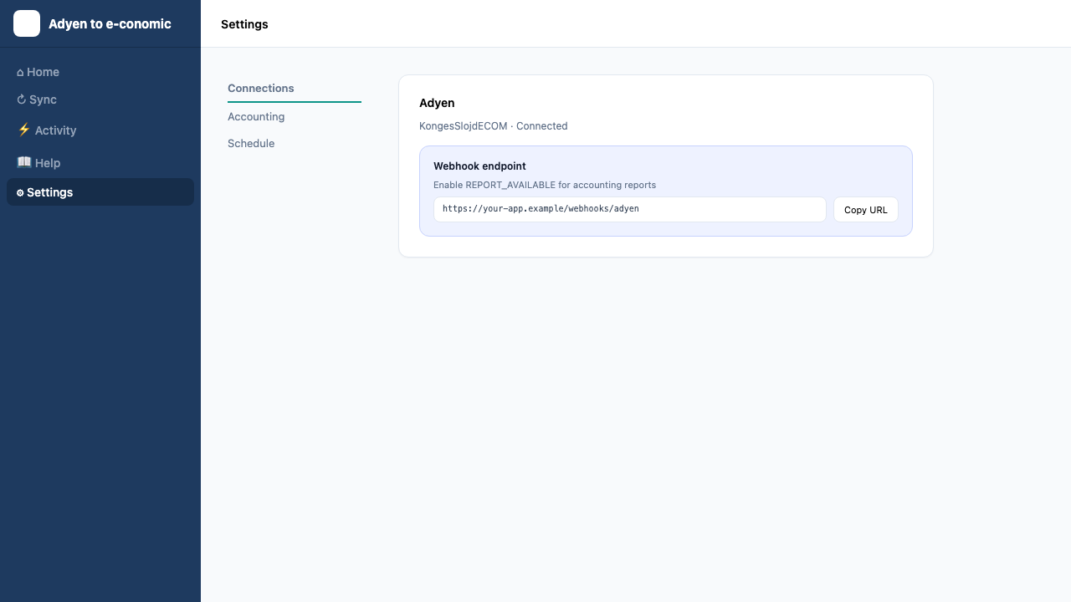Go to the Sync page
Image resolution: width=1071 pixels, height=602 pixels.
(x=100, y=99)
